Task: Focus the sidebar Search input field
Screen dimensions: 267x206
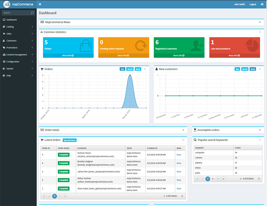Action: 16,13
